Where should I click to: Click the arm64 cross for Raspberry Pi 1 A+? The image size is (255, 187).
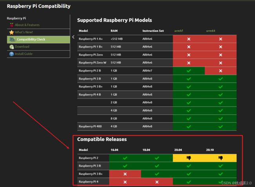(x=220, y=39)
